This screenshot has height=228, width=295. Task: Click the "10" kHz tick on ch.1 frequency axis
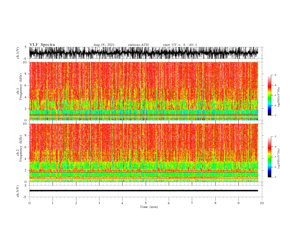click(25, 62)
